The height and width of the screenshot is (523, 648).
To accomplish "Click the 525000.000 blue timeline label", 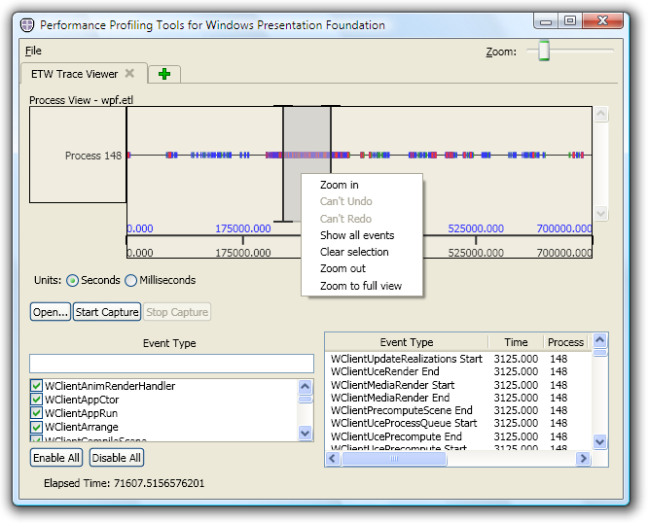I will pos(476,228).
